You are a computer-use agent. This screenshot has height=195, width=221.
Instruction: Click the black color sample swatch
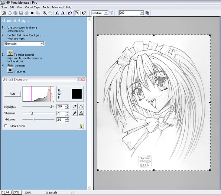[x=77, y=94]
